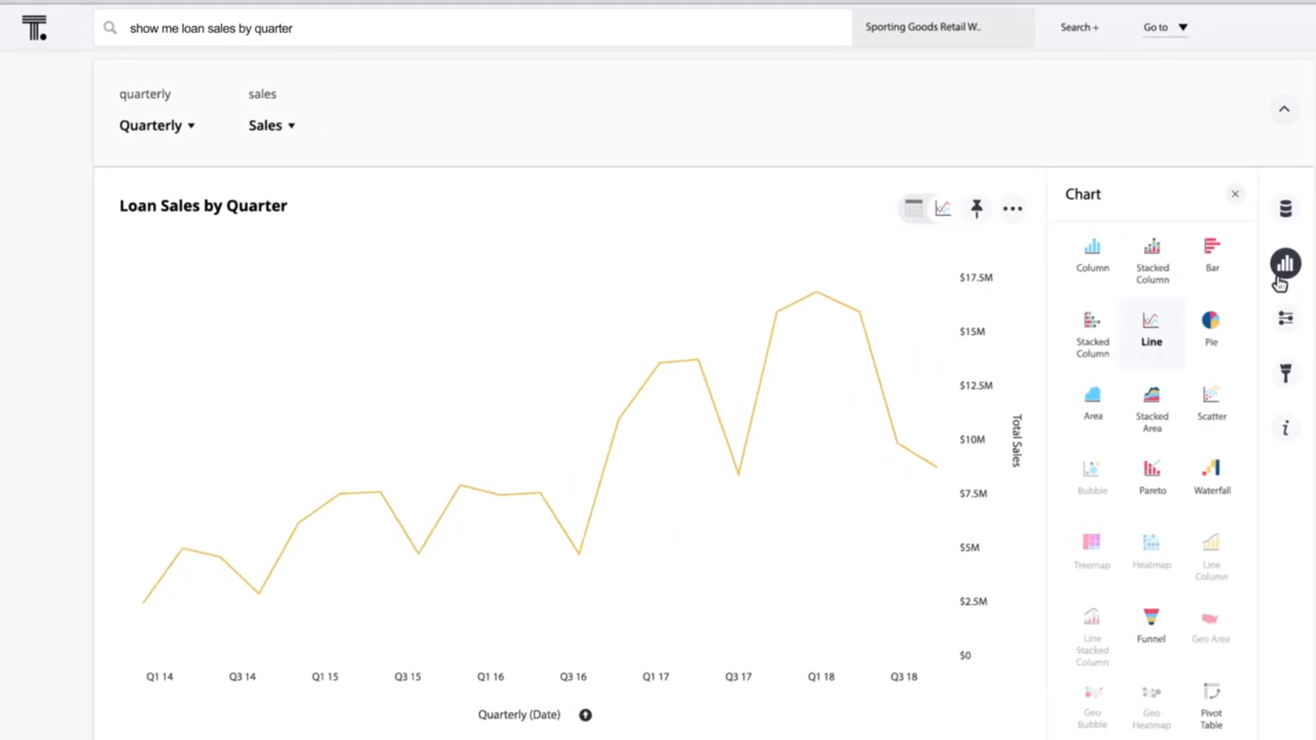Select the Column chart type
The height and width of the screenshot is (740, 1316).
tap(1092, 255)
